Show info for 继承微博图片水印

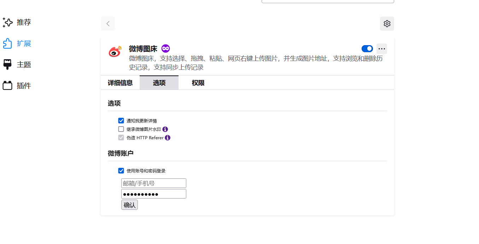click(x=165, y=129)
